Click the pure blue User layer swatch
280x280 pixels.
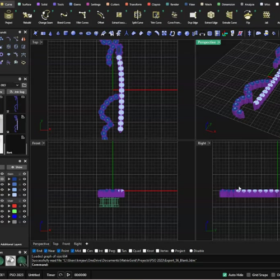click(15, 217)
